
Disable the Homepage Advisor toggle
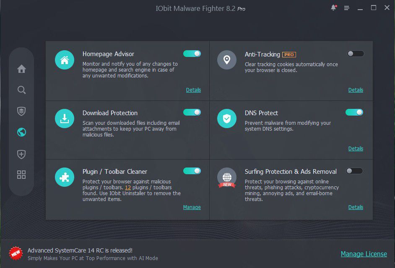pyautogui.click(x=192, y=54)
